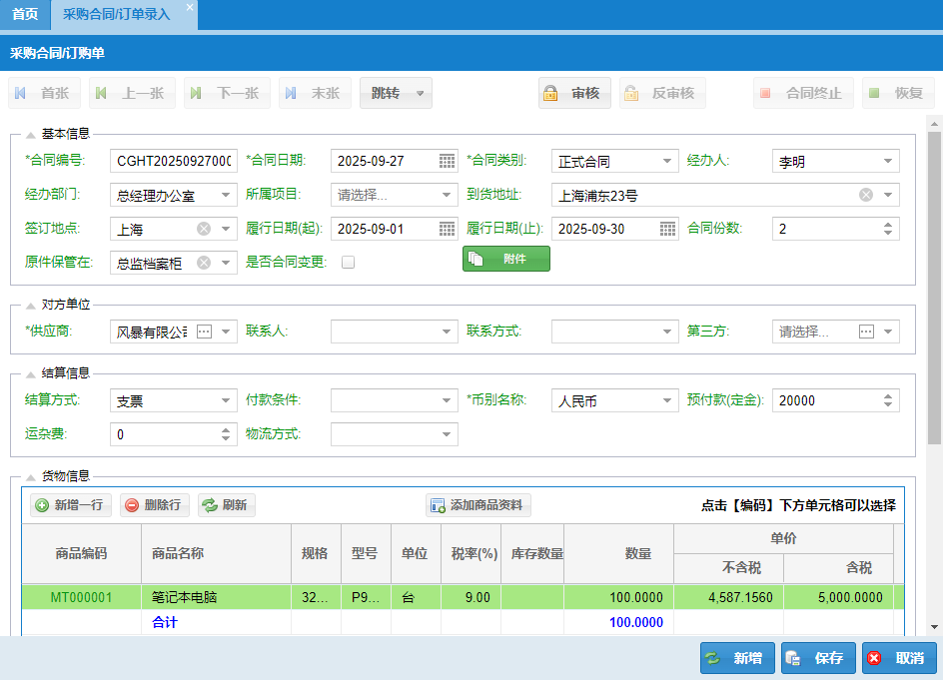Expand the 合同类别 dropdown
The width and height of the screenshot is (943, 681).
(x=667, y=161)
